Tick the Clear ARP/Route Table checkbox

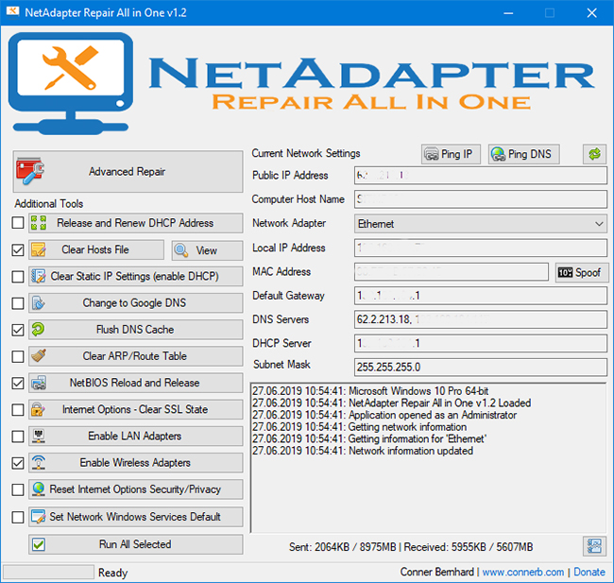[18, 356]
